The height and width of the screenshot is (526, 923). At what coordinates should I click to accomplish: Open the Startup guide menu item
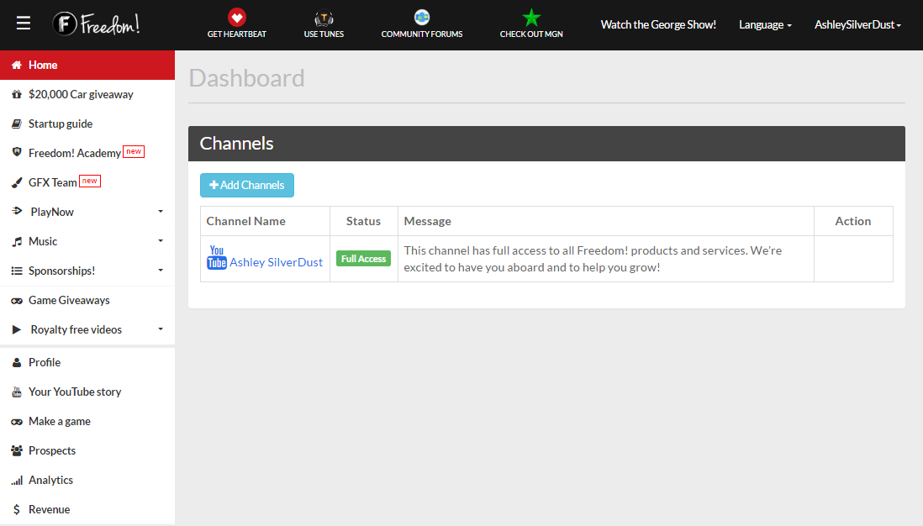tap(61, 124)
